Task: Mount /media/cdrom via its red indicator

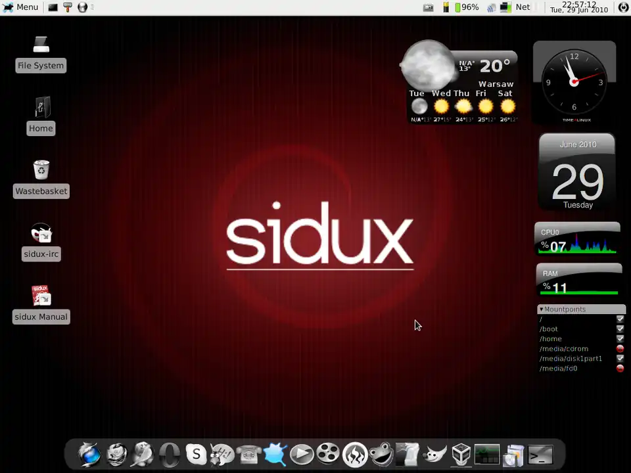Action: click(620, 349)
